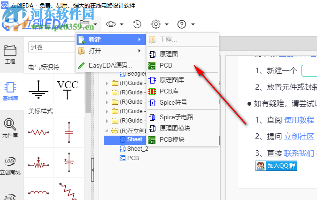
Task: Create a new Spice子电路
Action: (183, 117)
